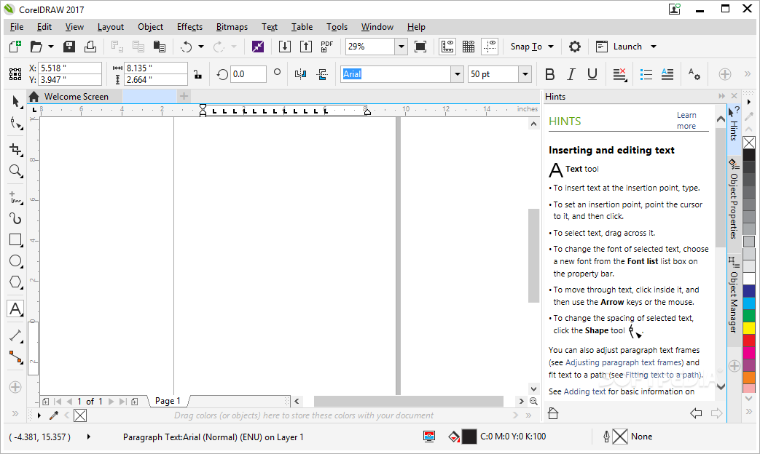Viewport: 760px width, 454px height.
Task: Click Publish to PDF icon
Action: [x=327, y=47]
